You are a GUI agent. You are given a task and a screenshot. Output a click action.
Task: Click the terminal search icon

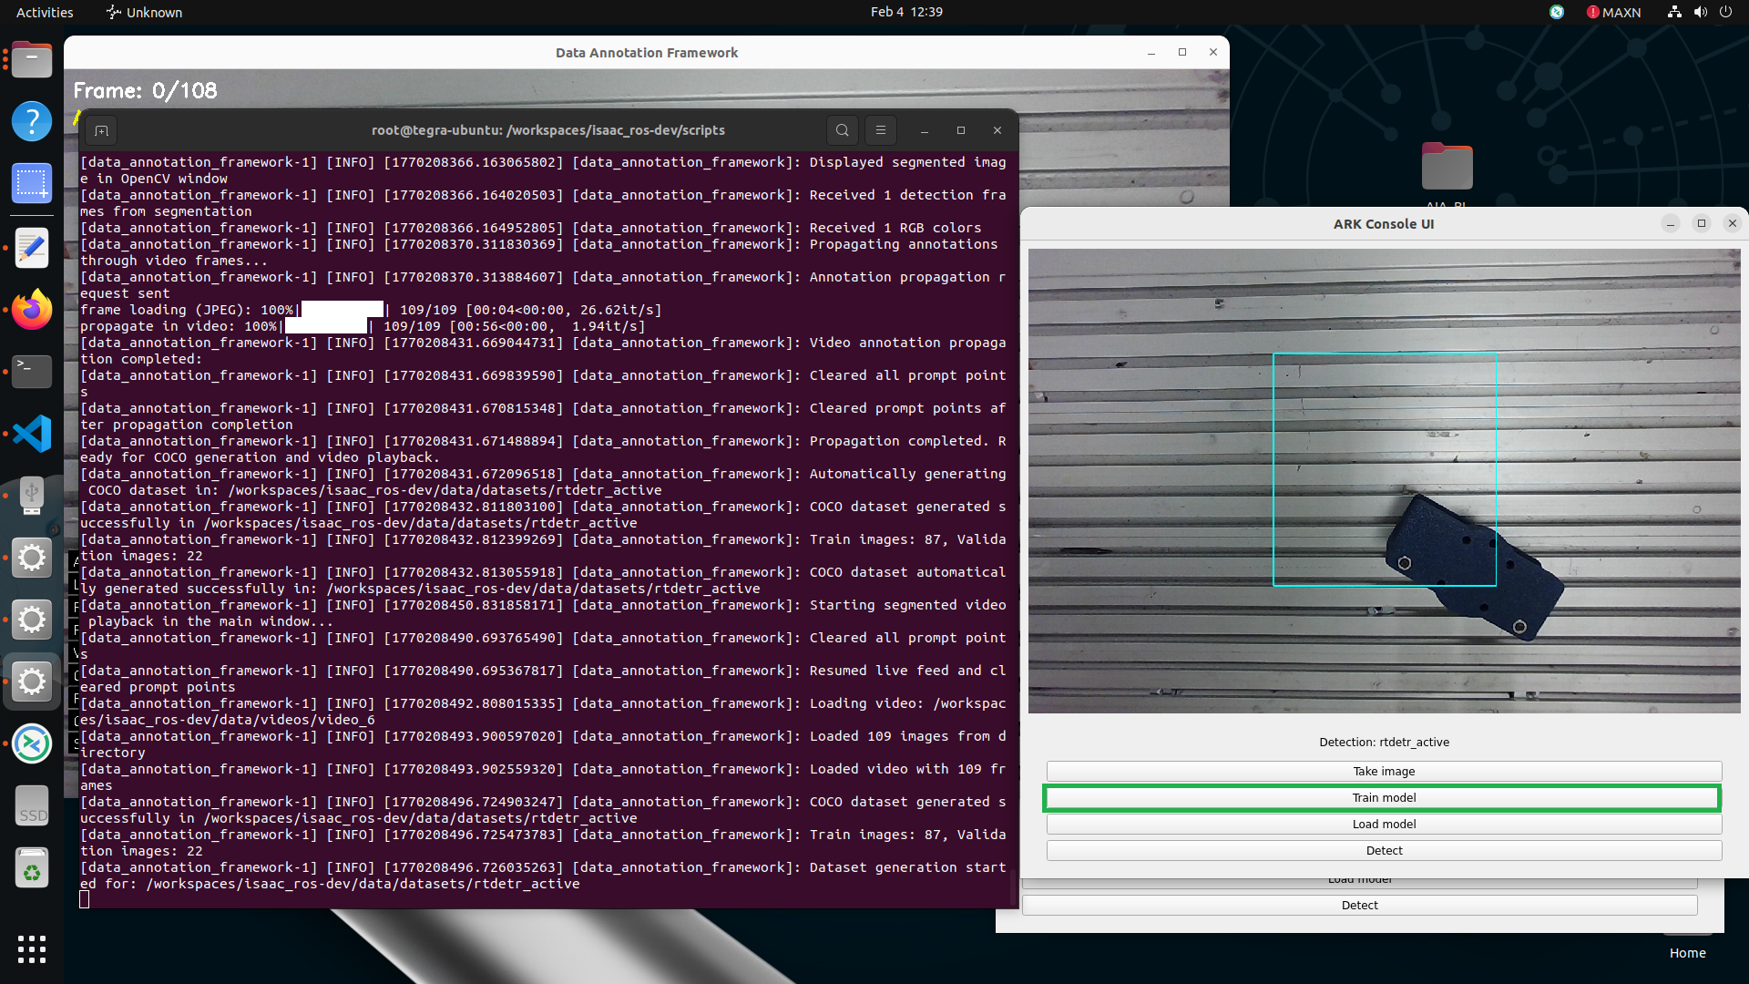(x=843, y=130)
